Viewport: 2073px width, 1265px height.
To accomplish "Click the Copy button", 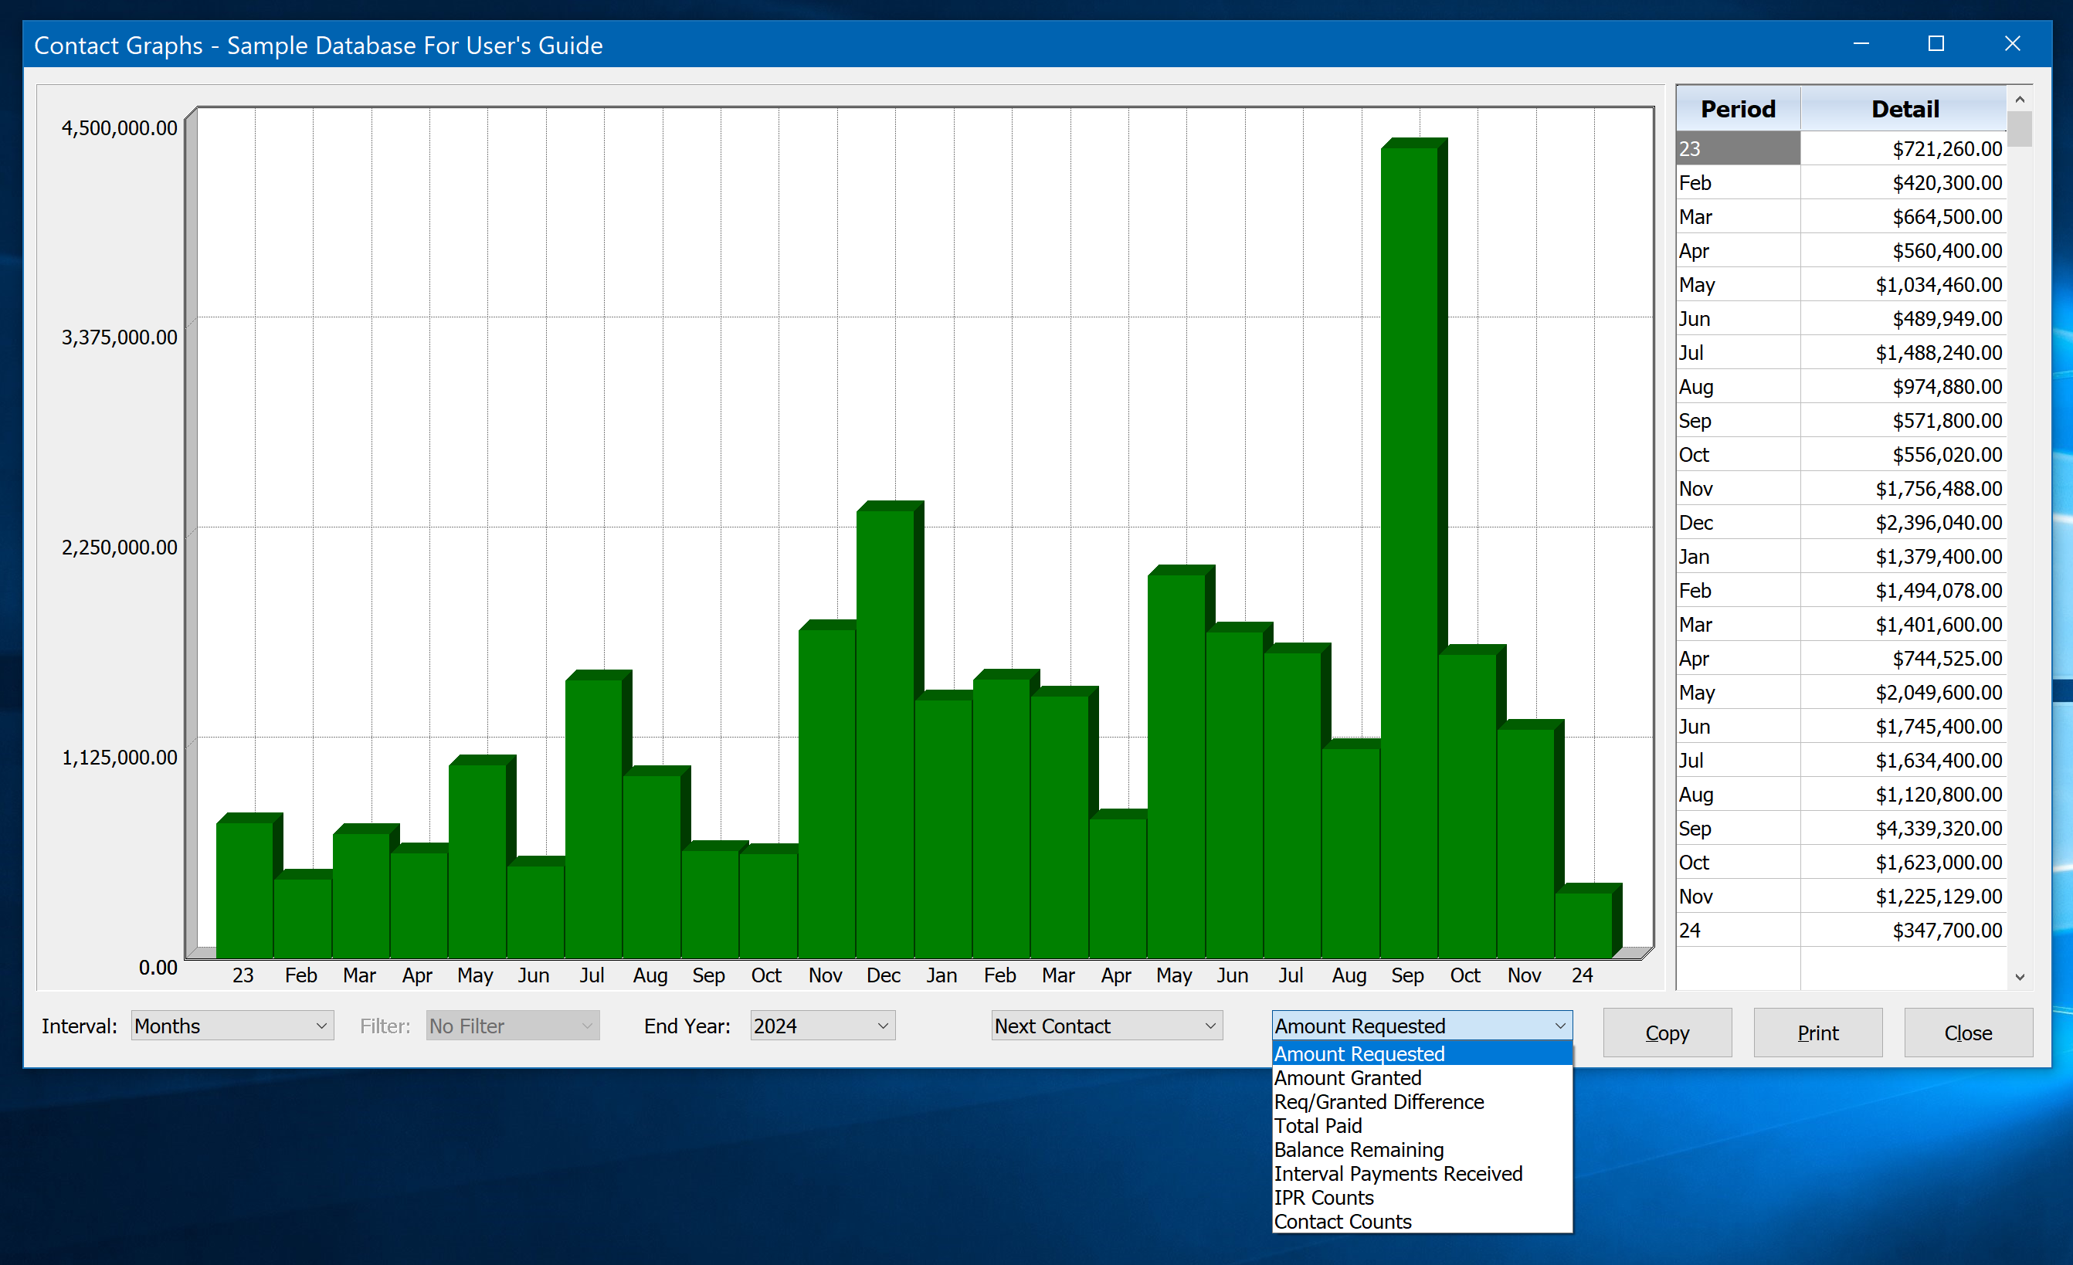I will (x=1667, y=1033).
